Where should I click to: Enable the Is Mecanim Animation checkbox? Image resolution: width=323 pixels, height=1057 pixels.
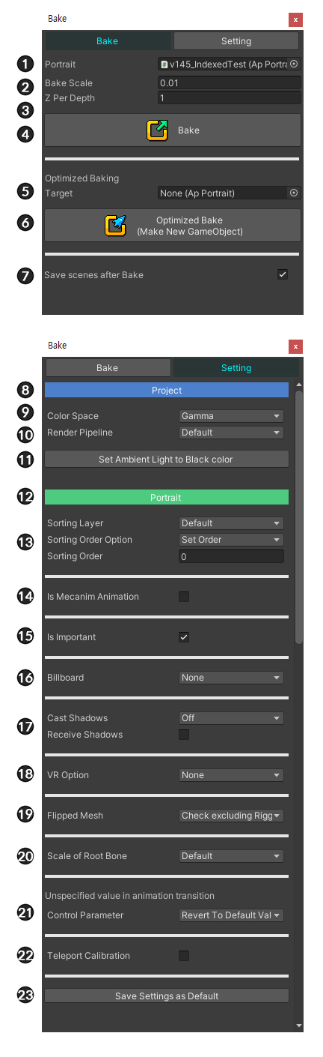pyautogui.click(x=184, y=597)
